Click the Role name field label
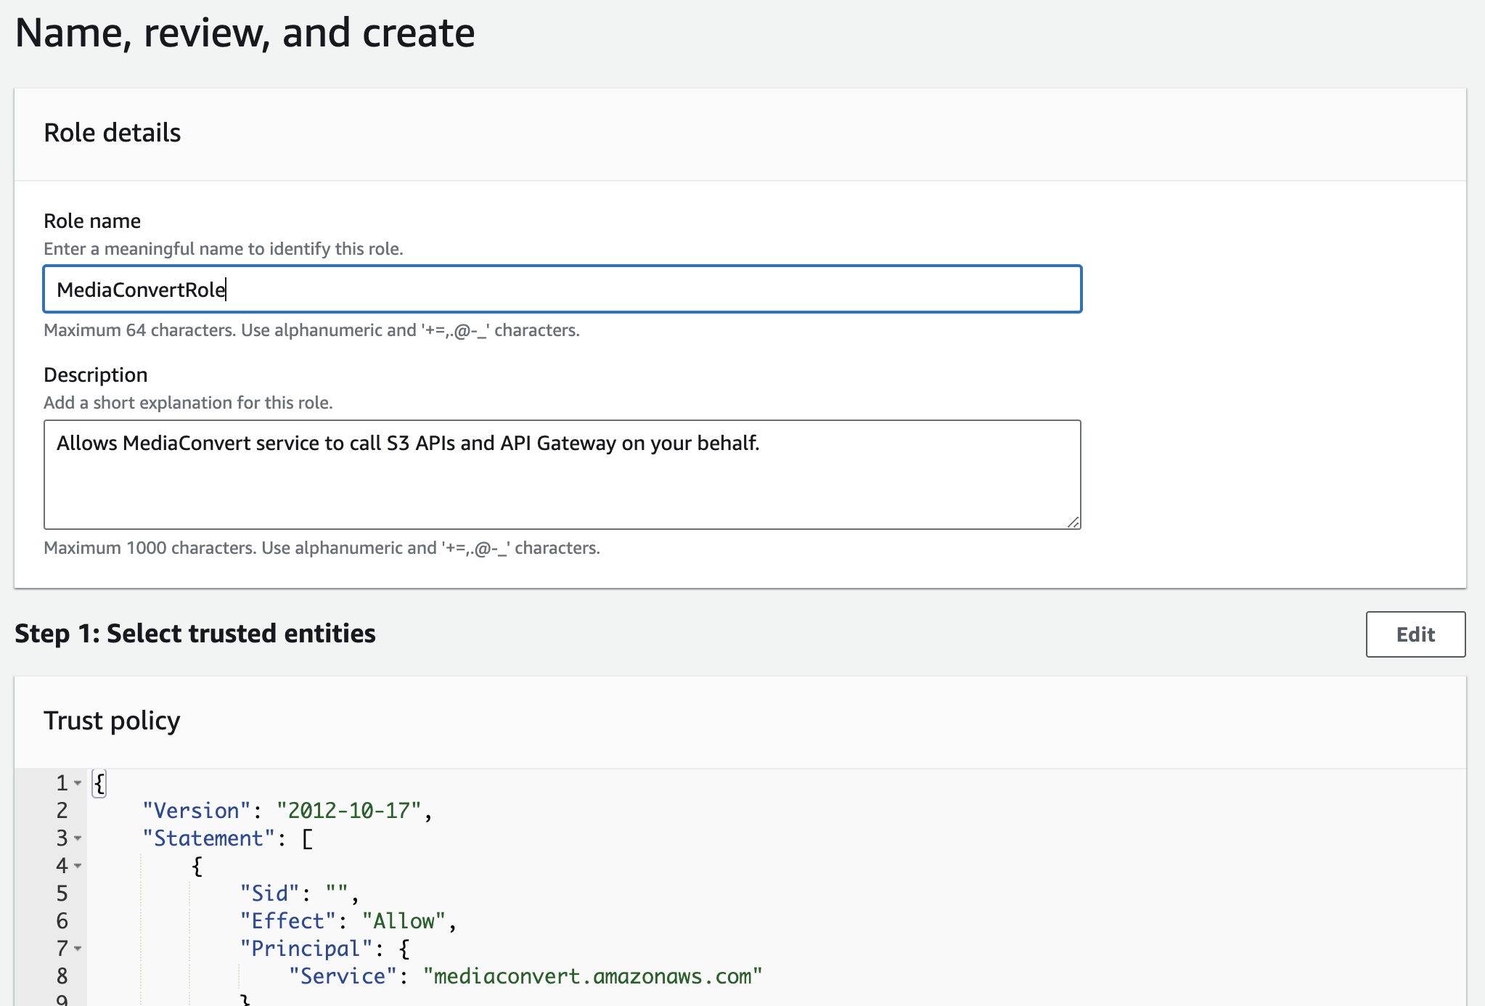This screenshot has height=1006, width=1485. click(x=92, y=221)
